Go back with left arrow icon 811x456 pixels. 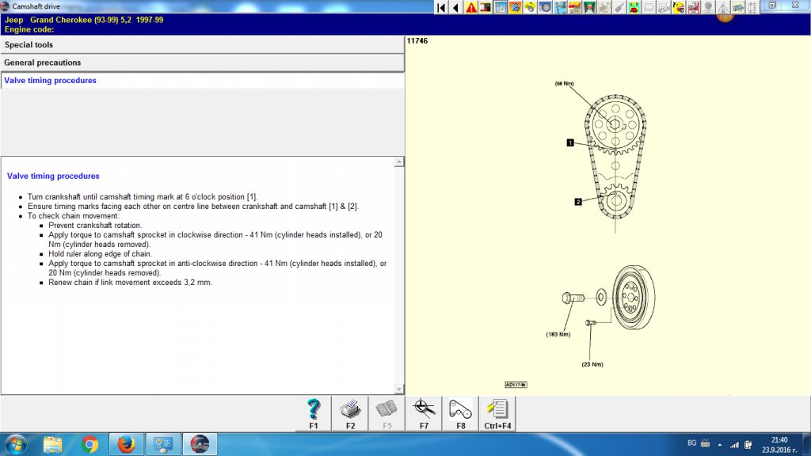[x=456, y=8]
